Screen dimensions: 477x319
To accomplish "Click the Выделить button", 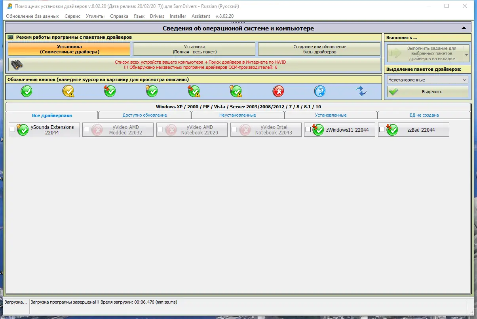I will coord(428,92).
